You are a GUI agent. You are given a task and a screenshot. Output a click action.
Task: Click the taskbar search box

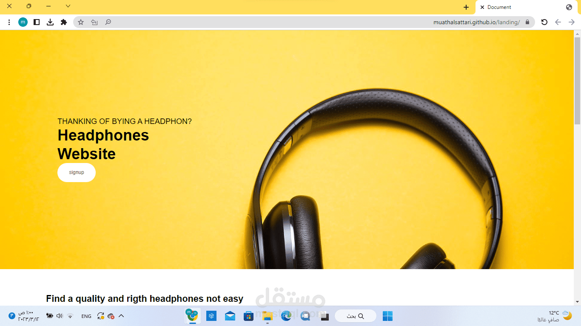(356, 316)
